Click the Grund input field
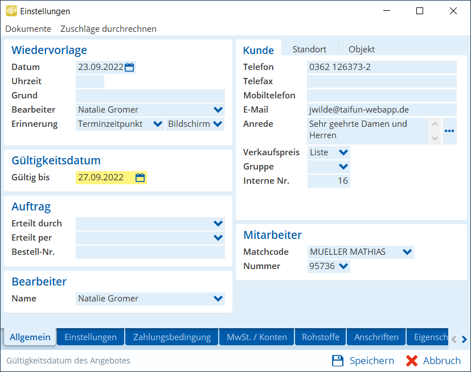The height and width of the screenshot is (372, 471). [150, 96]
